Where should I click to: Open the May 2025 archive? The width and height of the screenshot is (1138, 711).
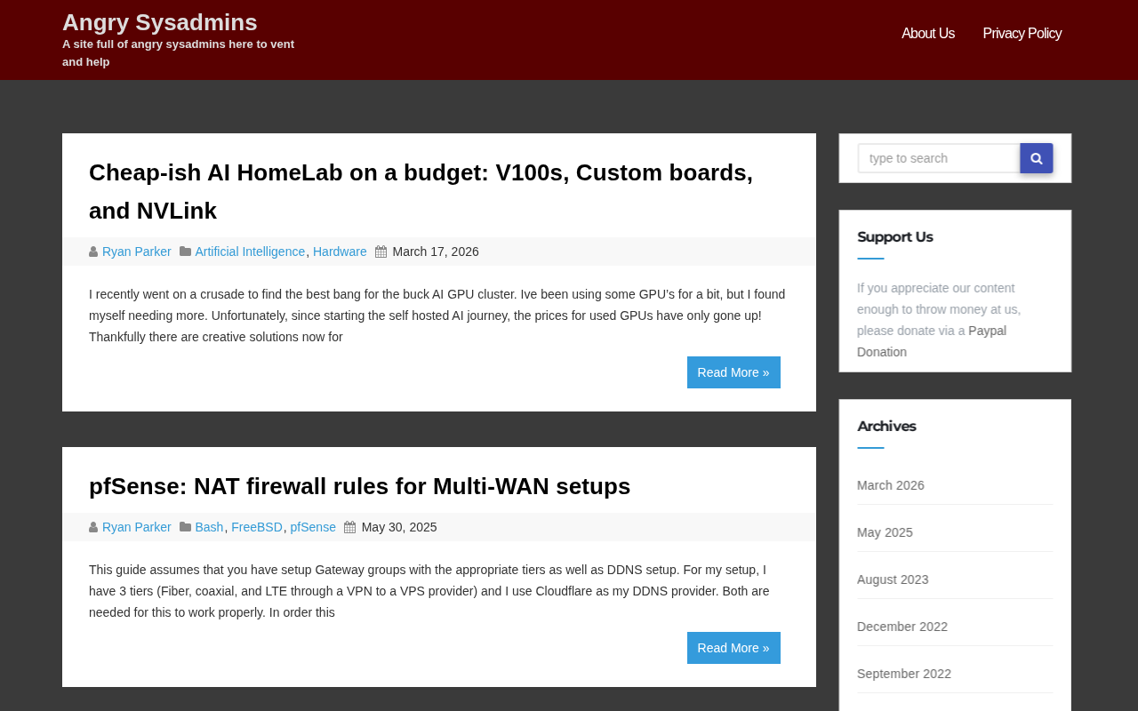(885, 532)
